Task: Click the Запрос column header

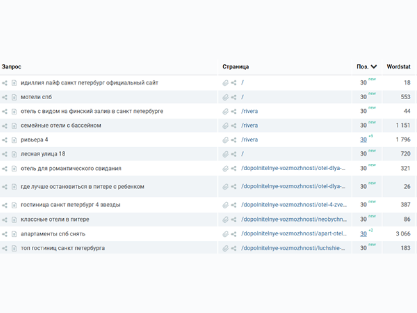Action: pyautogui.click(x=11, y=67)
